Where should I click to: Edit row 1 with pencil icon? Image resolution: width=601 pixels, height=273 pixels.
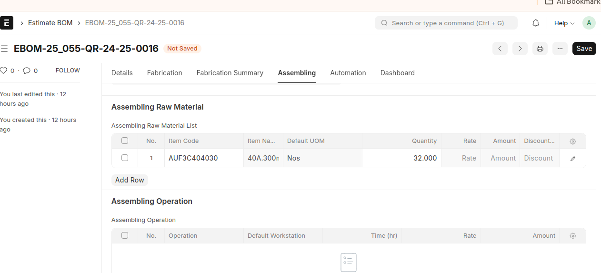573,158
